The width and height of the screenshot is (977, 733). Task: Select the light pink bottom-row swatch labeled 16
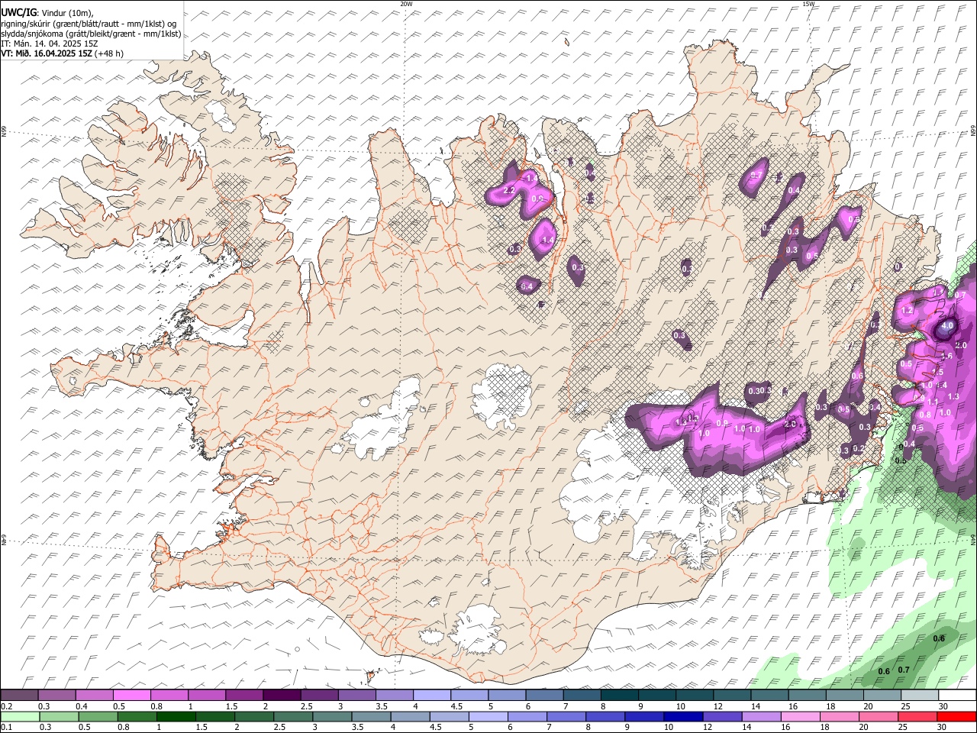click(799, 716)
